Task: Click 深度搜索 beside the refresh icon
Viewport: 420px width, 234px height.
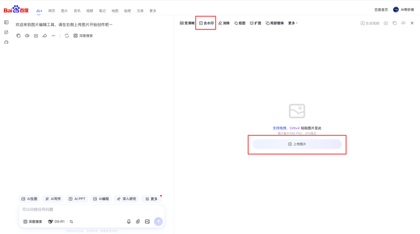Action: [x=83, y=36]
